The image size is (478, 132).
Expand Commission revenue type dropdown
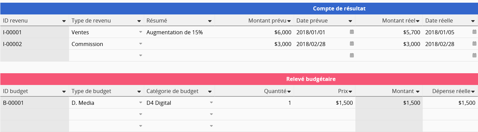click(x=140, y=44)
